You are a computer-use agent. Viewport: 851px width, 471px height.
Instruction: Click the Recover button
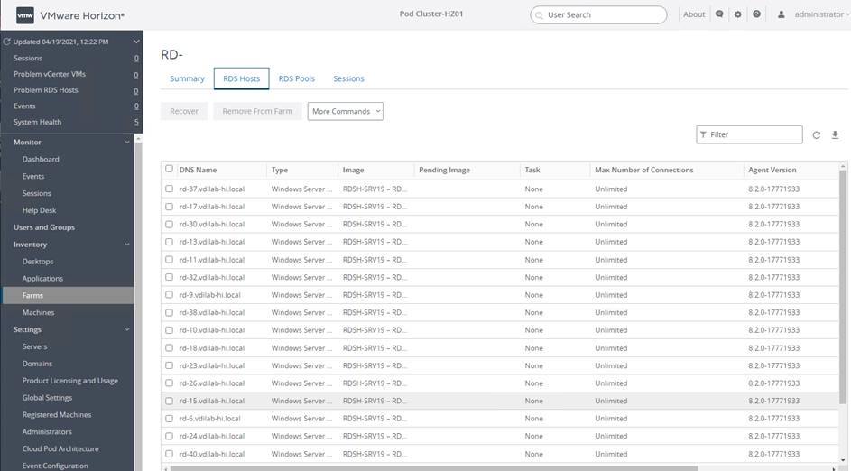point(184,111)
